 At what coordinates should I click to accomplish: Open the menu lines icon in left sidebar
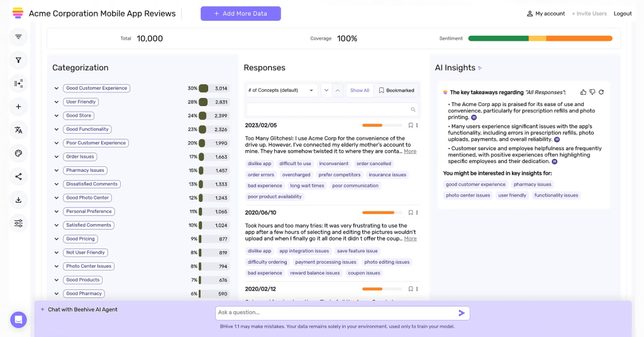[x=18, y=37]
